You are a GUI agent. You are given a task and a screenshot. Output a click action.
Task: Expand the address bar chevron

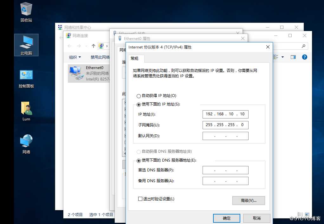[107, 46]
